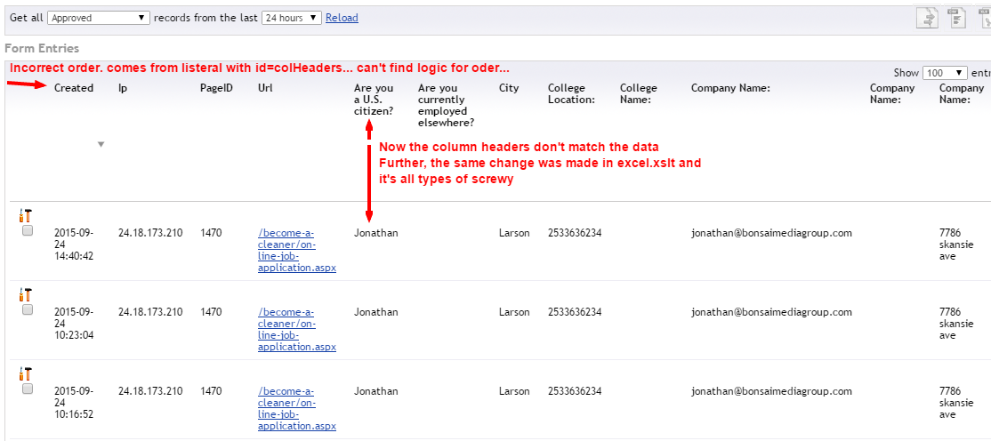The width and height of the screenshot is (991, 441).
Task: Select the 2015-09-24 14:40:42 timestamp cell
Action: (x=74, y=245)
